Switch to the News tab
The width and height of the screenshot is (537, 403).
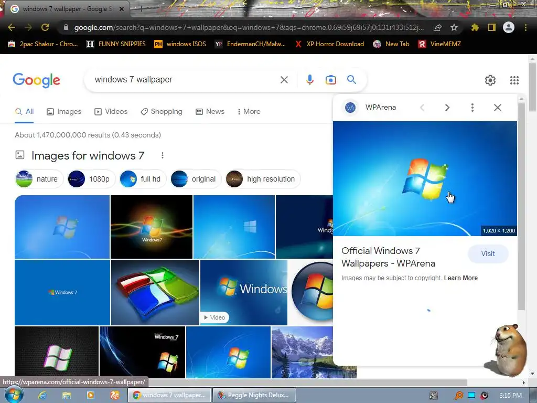tap(210, 111)
